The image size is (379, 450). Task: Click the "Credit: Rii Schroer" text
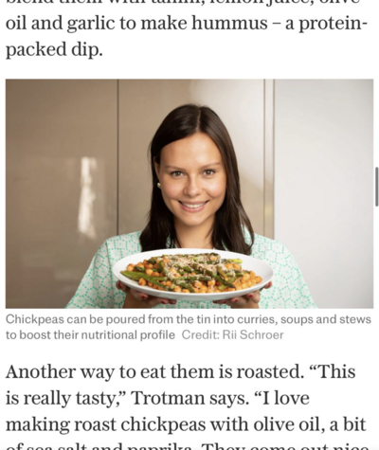click(x=232, y=334)
